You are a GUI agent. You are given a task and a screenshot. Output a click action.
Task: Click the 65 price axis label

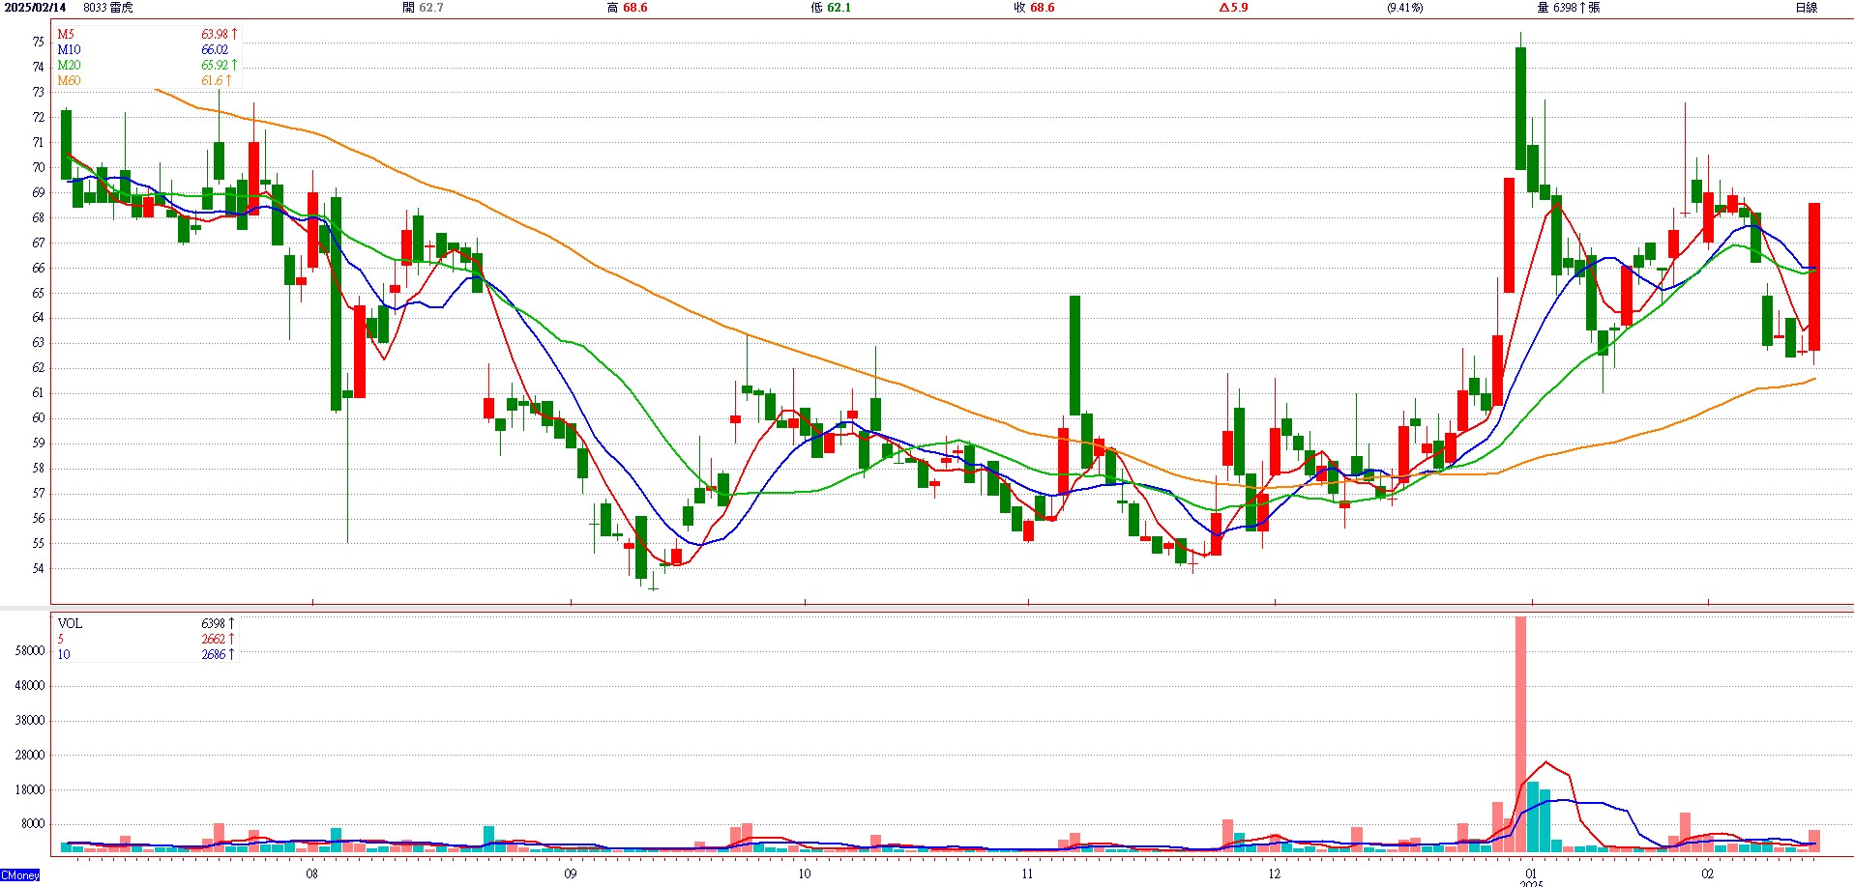click(38, 293)
